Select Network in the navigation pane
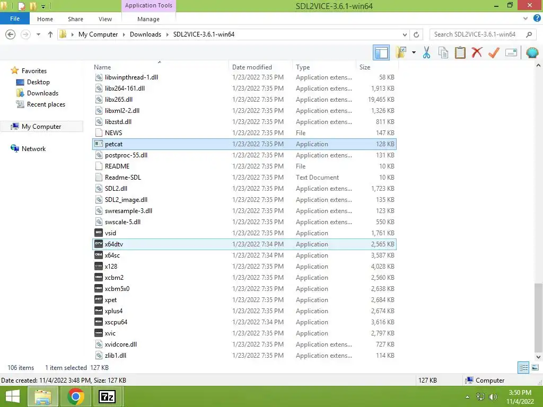The image size is (543, 407). click(x=33, y=148)
